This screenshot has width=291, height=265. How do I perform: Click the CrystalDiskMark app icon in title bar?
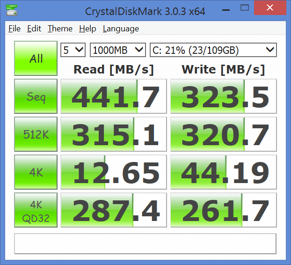(12, 10)
